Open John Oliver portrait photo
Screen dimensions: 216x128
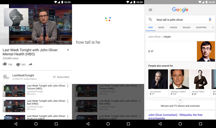pos(206,51)
